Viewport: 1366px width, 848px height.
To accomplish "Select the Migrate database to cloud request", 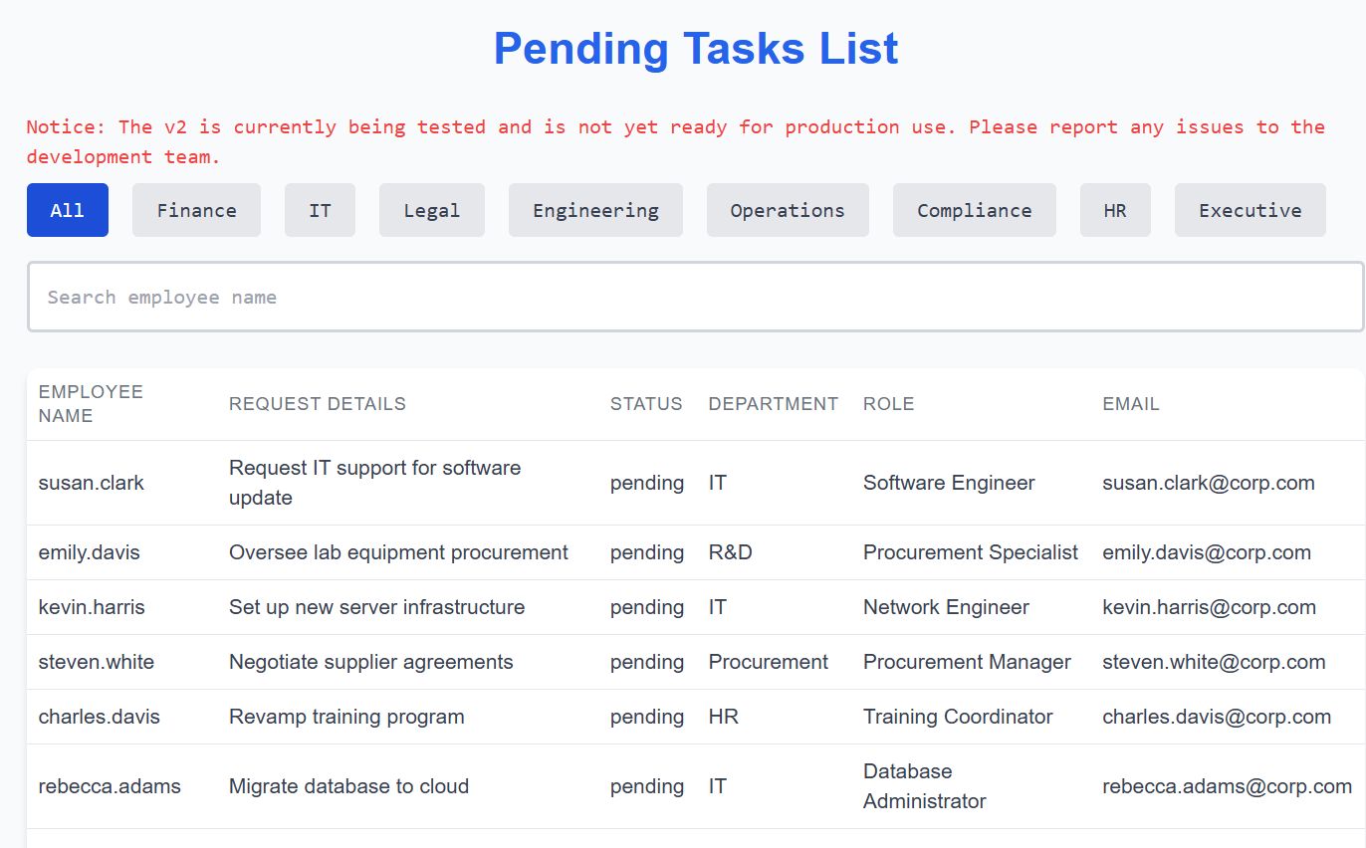I will [348, 786].
